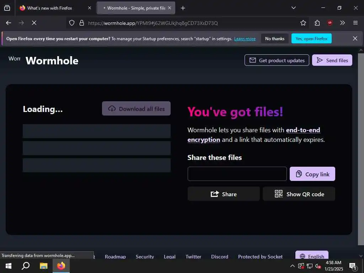View site security padlock info
This screenshot has width=364, height=273.
tap(82, 23)
